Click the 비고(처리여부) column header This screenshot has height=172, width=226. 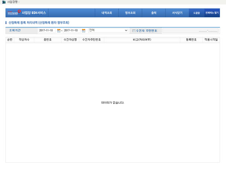tap(142, 39)
